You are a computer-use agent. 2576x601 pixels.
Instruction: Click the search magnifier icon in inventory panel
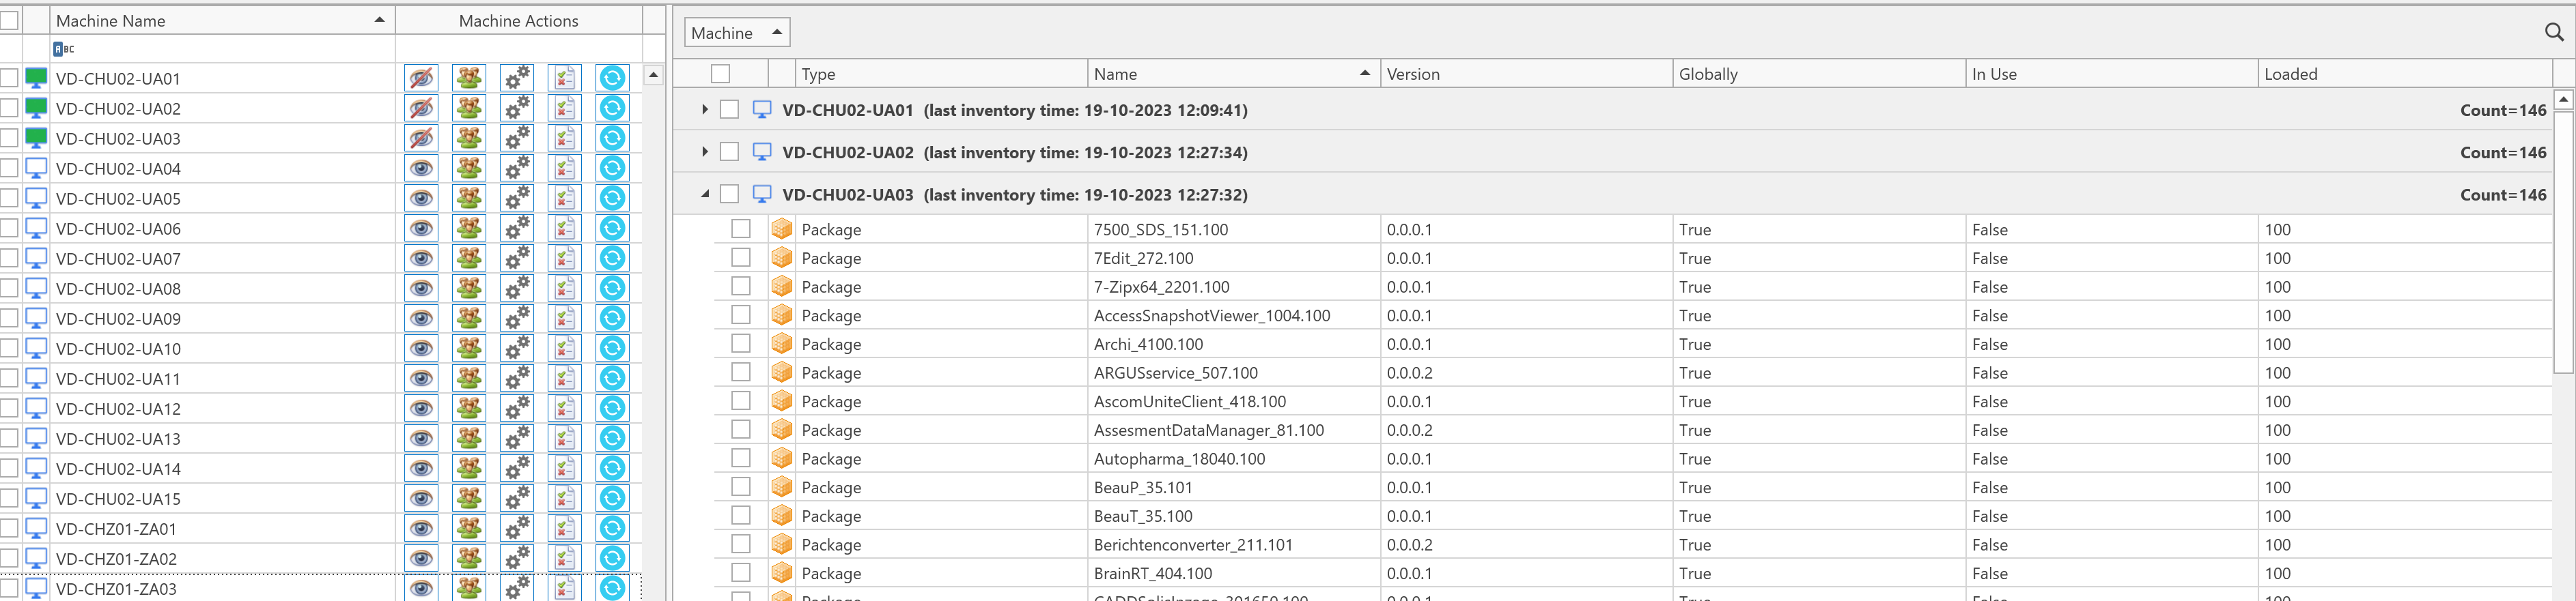(x=2553, y=32)
